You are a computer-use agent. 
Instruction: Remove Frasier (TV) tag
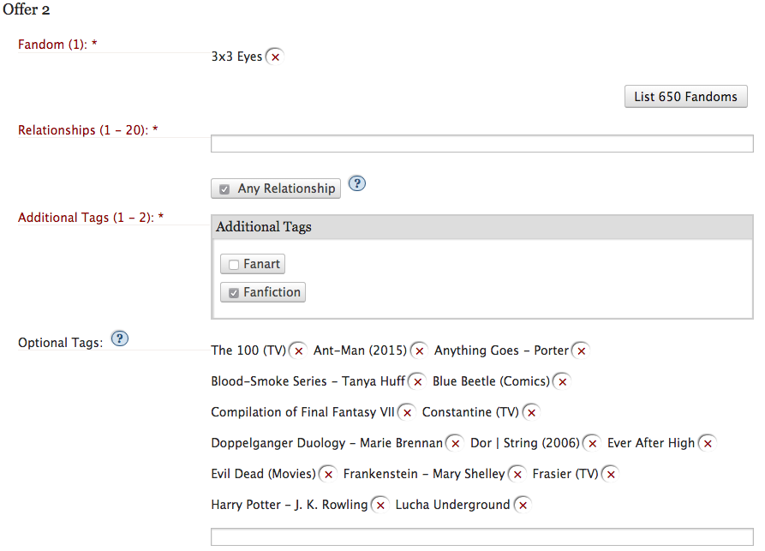point(611,474)
